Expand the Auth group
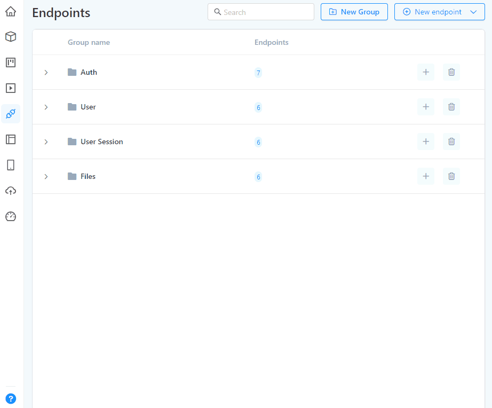This screenshot has width=492, height=408. 46,72
